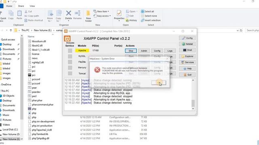Toggle the FileZilla service checkbox
Viewport: 259px width, 145px height.
pyautogui.click(x=70, y=62)
